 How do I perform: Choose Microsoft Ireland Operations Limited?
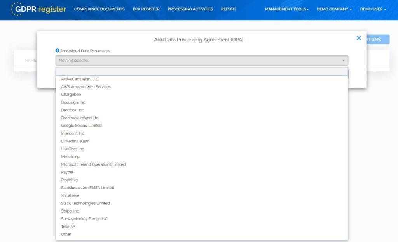pos(202,164)
